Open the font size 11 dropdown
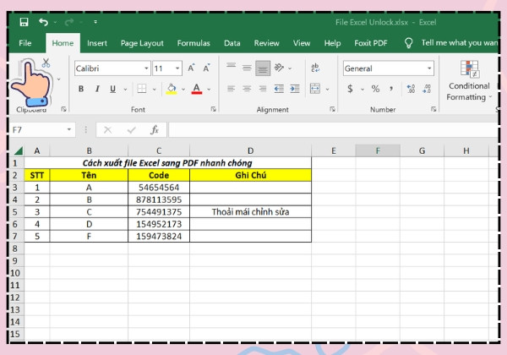Image resolution: width=507 pixels, height=355 pixels. [x=177, y=68]
